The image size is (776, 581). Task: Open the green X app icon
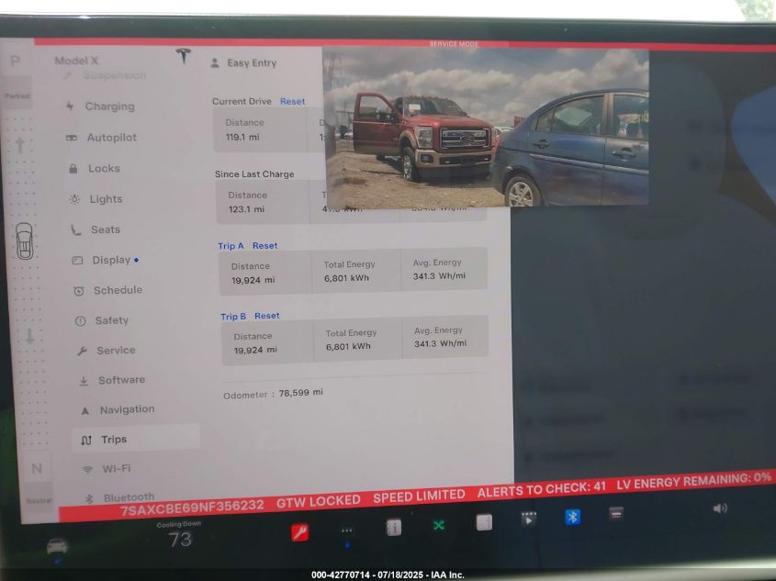(439, 525)
